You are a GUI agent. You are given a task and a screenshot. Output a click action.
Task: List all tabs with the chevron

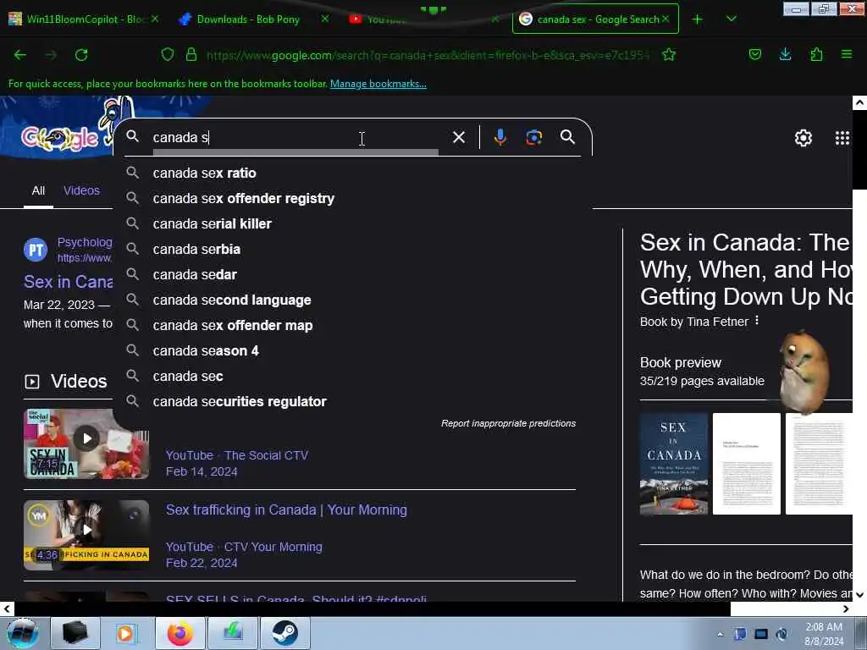[x=731, y=19]
